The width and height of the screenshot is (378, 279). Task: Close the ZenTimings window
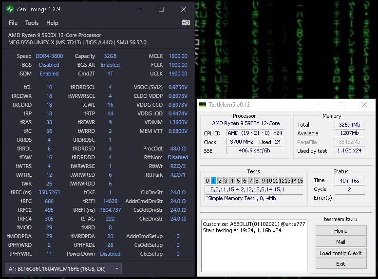click(x=184, y=9)
